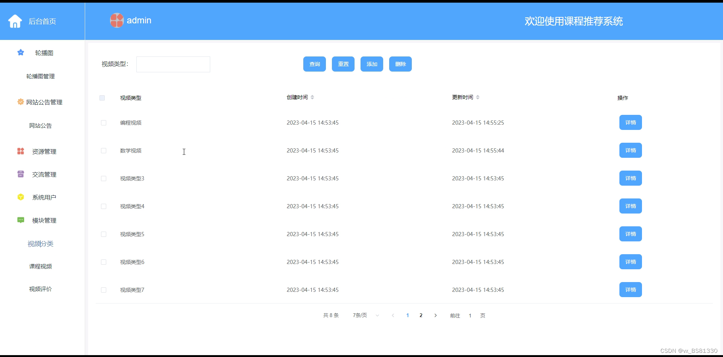Click the 查询 search button

[x=315, y=64]
